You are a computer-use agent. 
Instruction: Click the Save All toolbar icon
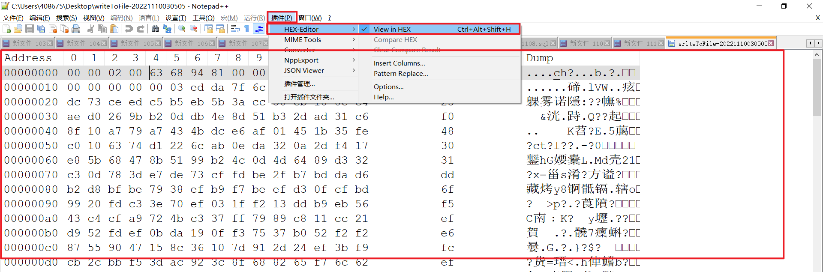41,29
